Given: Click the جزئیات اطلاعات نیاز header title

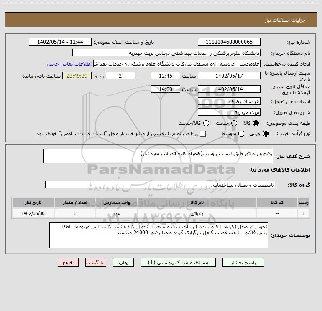Looking at the screenshot, I should [285, 20].
